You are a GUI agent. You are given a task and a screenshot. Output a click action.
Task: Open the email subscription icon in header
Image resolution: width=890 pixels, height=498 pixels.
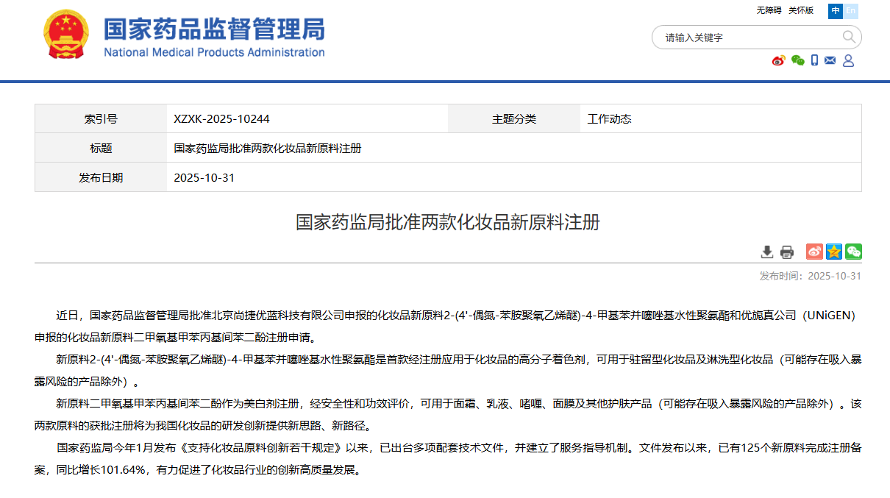pyautogui.click(x=830, y=60)
